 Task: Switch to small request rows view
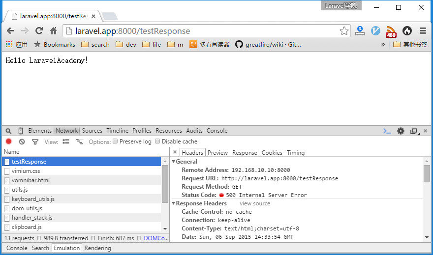click(80, 142)
